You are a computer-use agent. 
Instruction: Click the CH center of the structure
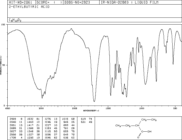pos(137,126)
